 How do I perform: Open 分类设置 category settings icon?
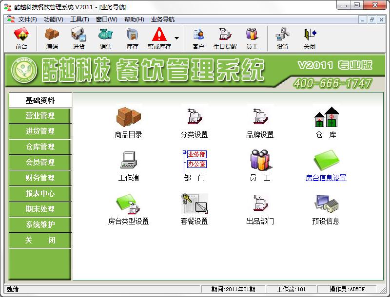coord(194,117)
